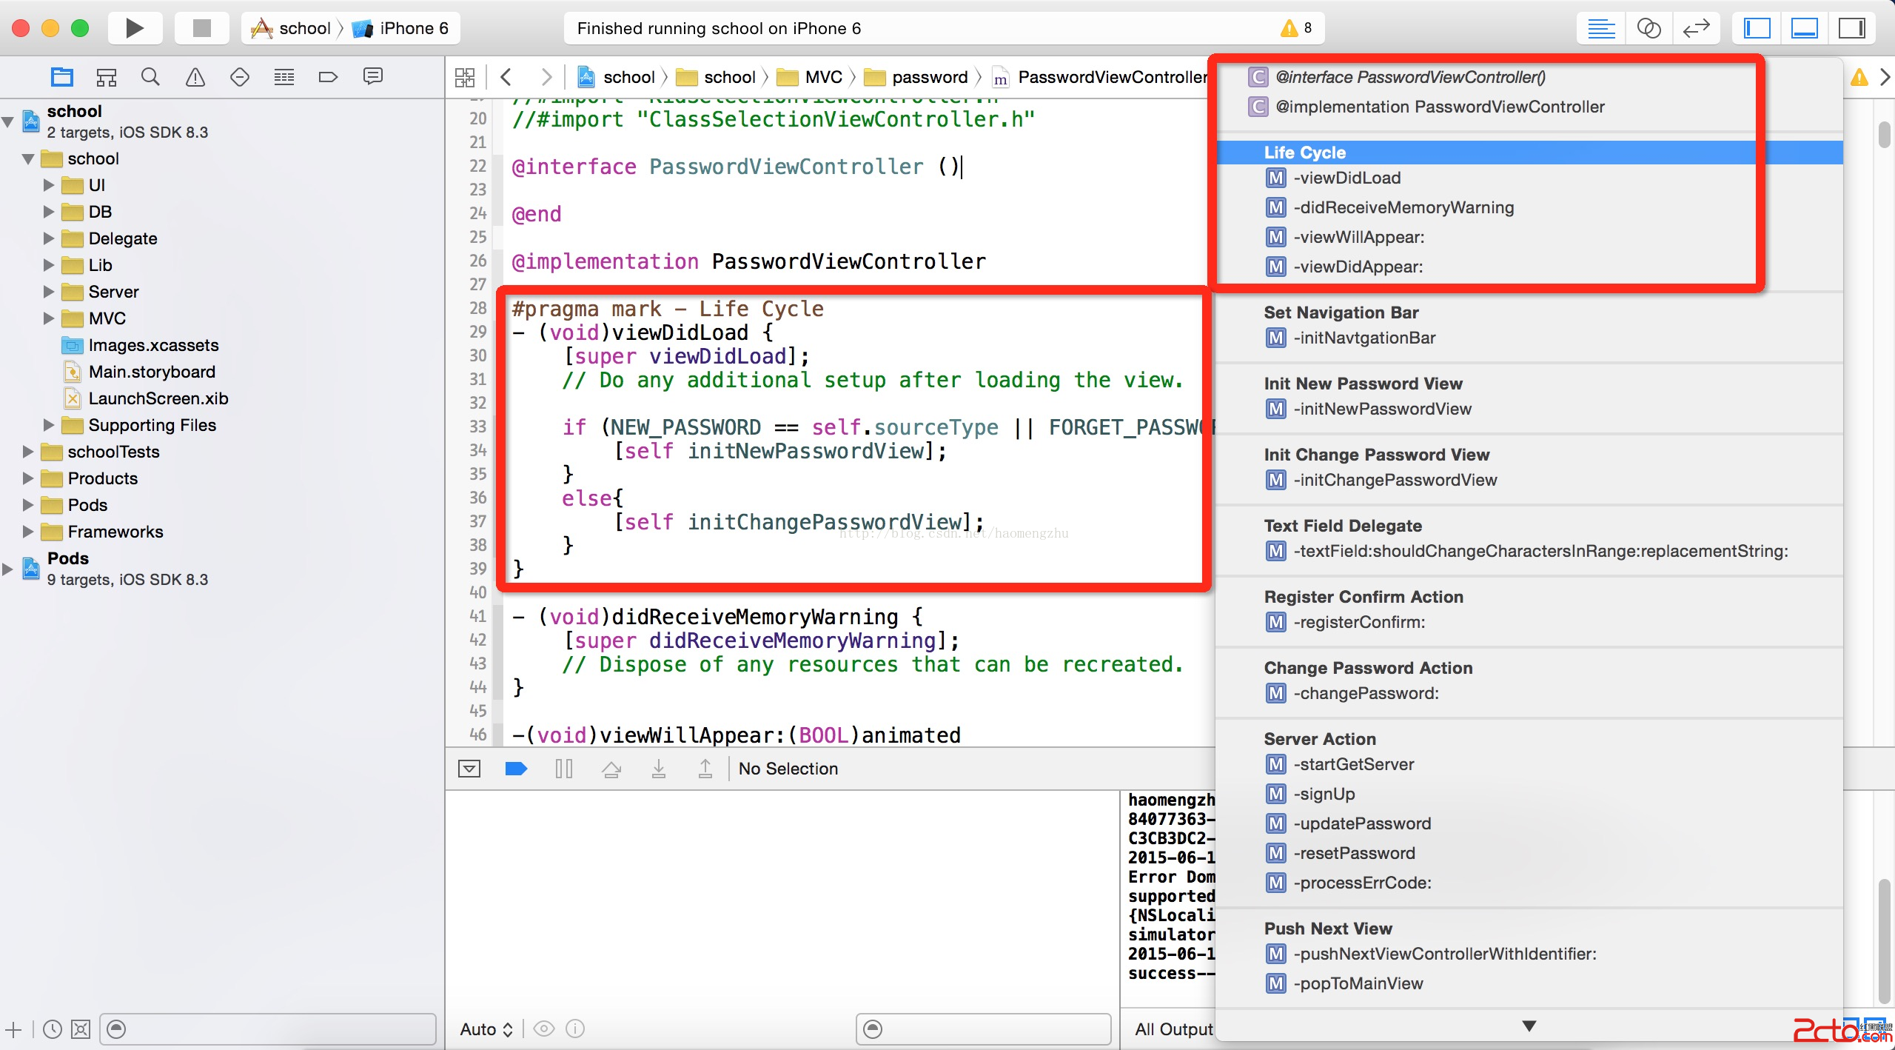The width and height of the screenshot is (1895, 1050).
Task: Select -viewDidLoad in the jump list
Action: pos(1346,178)
